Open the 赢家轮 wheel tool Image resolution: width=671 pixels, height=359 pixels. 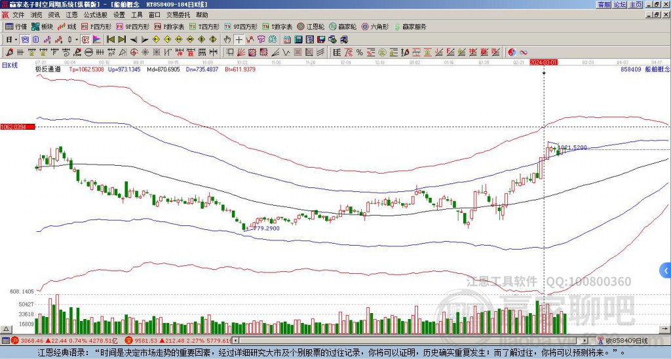click(343, 26)
